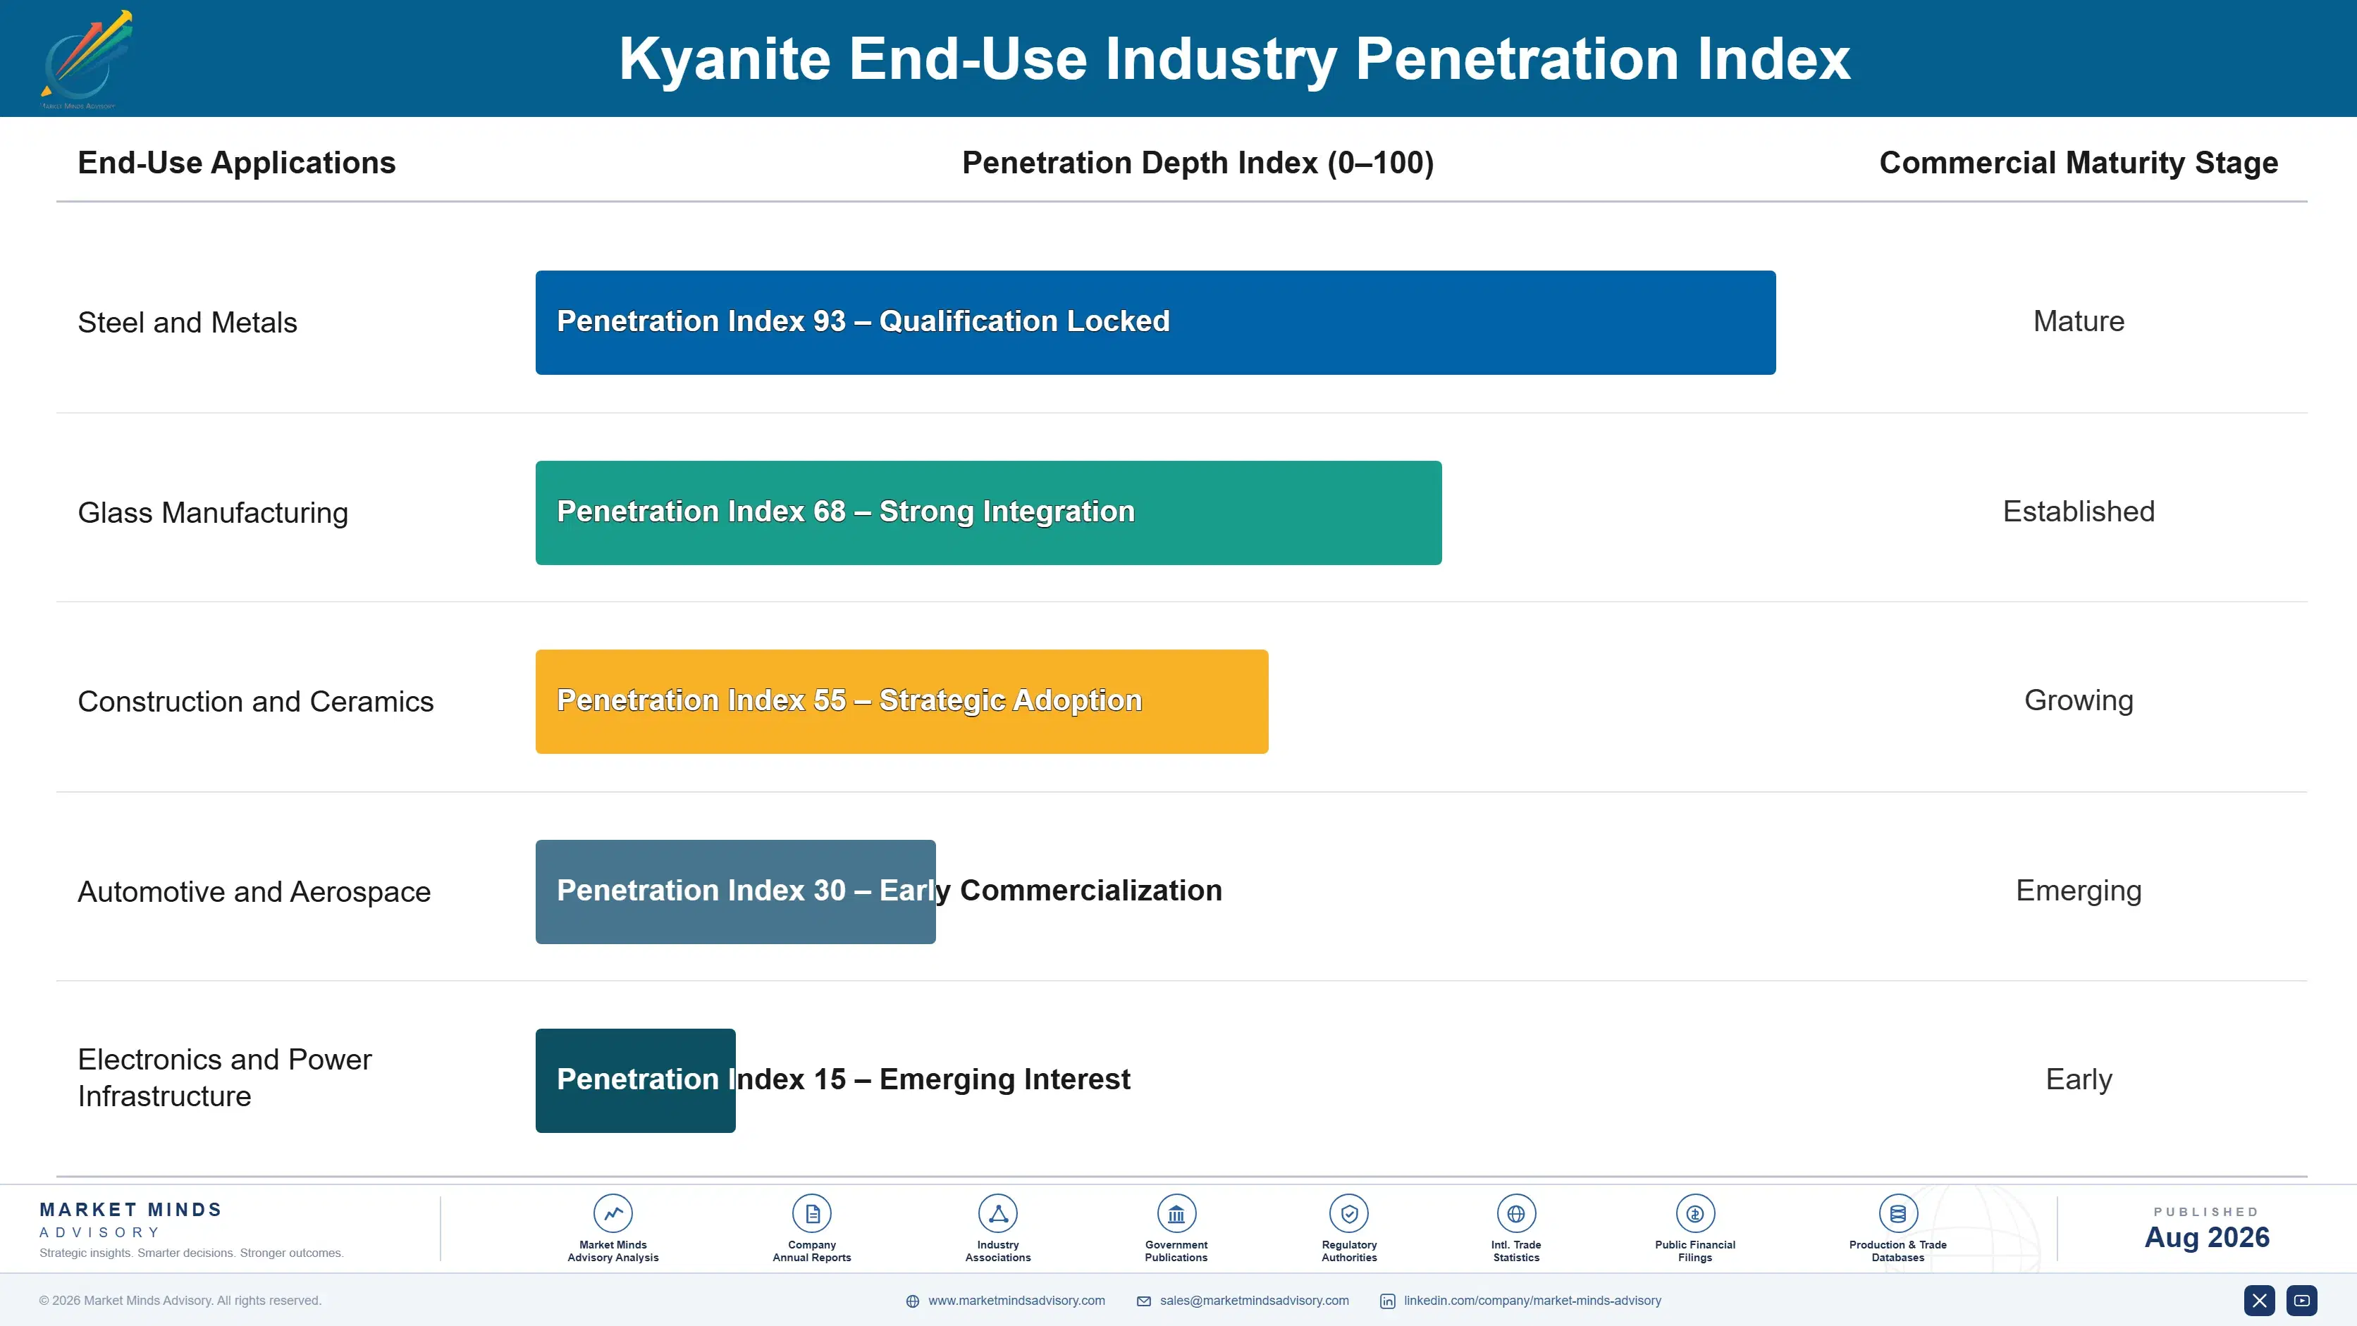
Task: Select the Glass Manufacturing row label
Action: click(212, 513)
